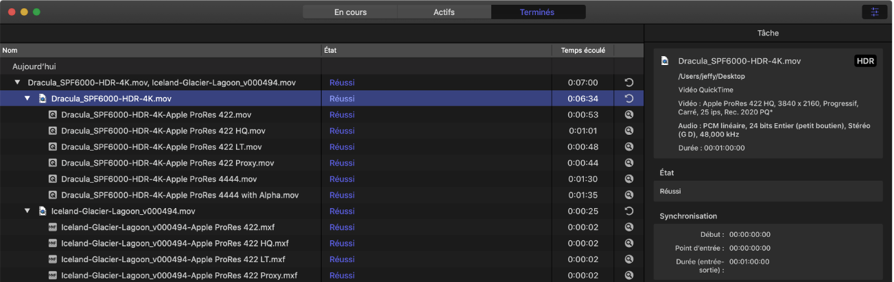Click the État column header

click(x=436, y=51)
